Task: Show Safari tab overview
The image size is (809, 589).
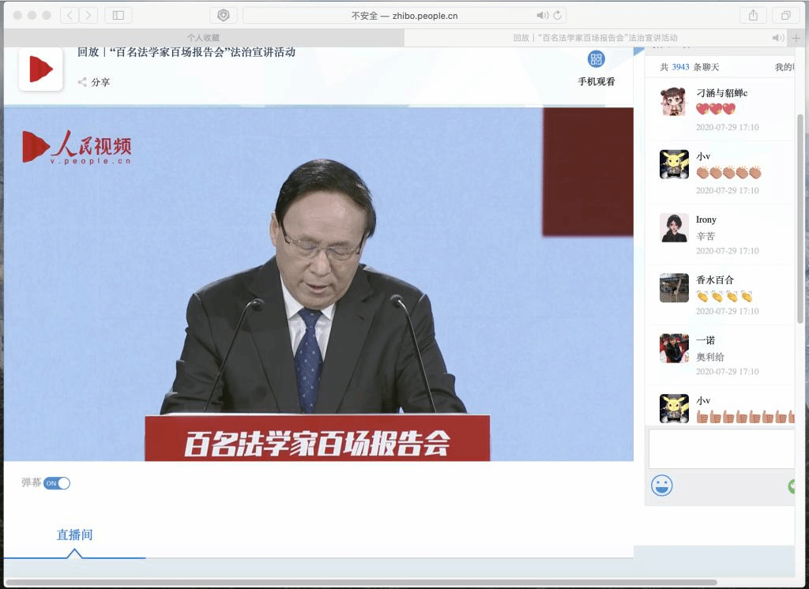Action: point(785,15)
